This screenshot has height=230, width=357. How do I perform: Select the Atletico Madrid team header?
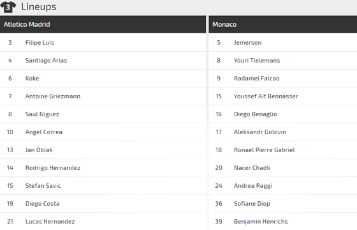103,24
